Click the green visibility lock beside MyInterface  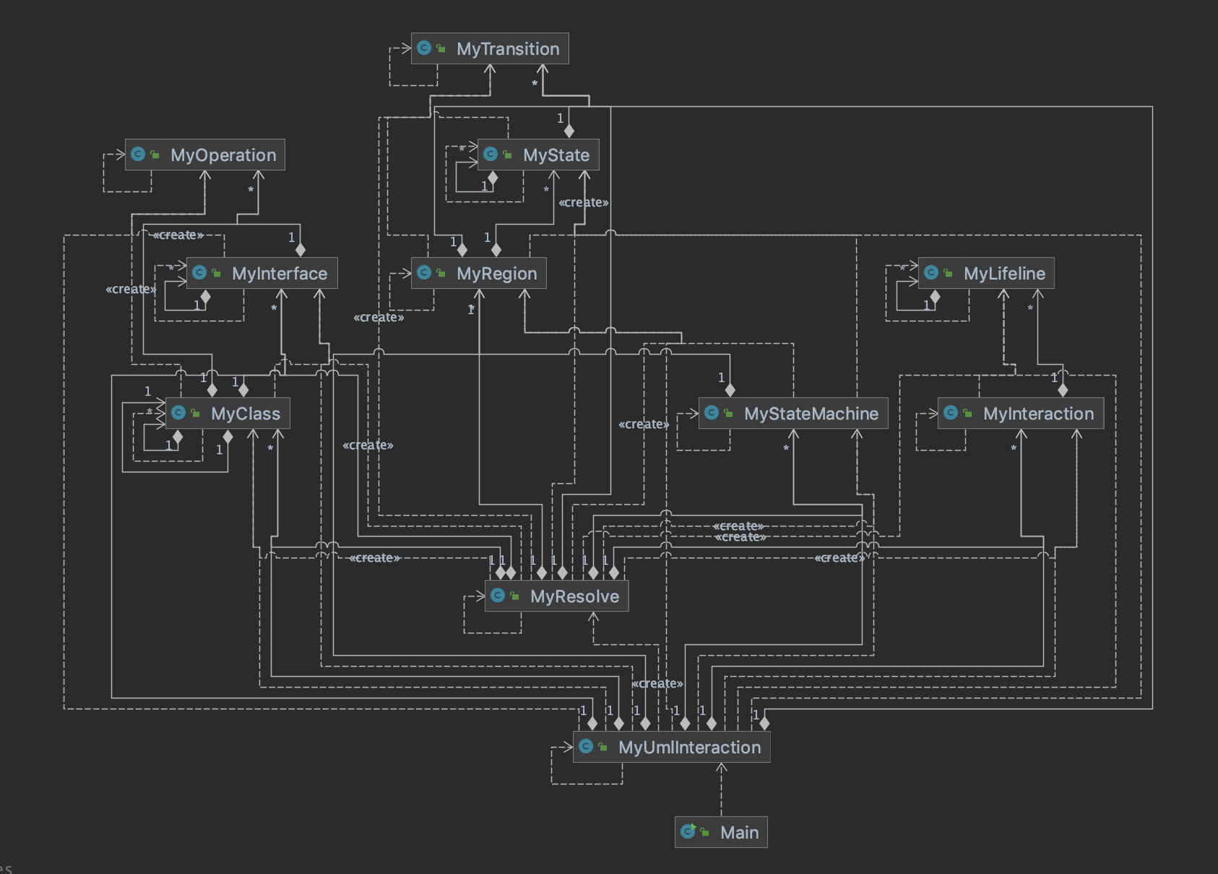pos(216,274)
